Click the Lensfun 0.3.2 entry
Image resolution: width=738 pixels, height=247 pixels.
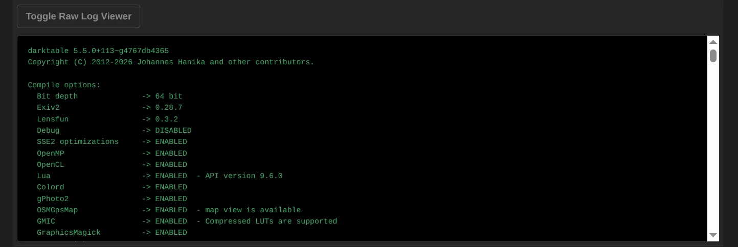(107, 119)
